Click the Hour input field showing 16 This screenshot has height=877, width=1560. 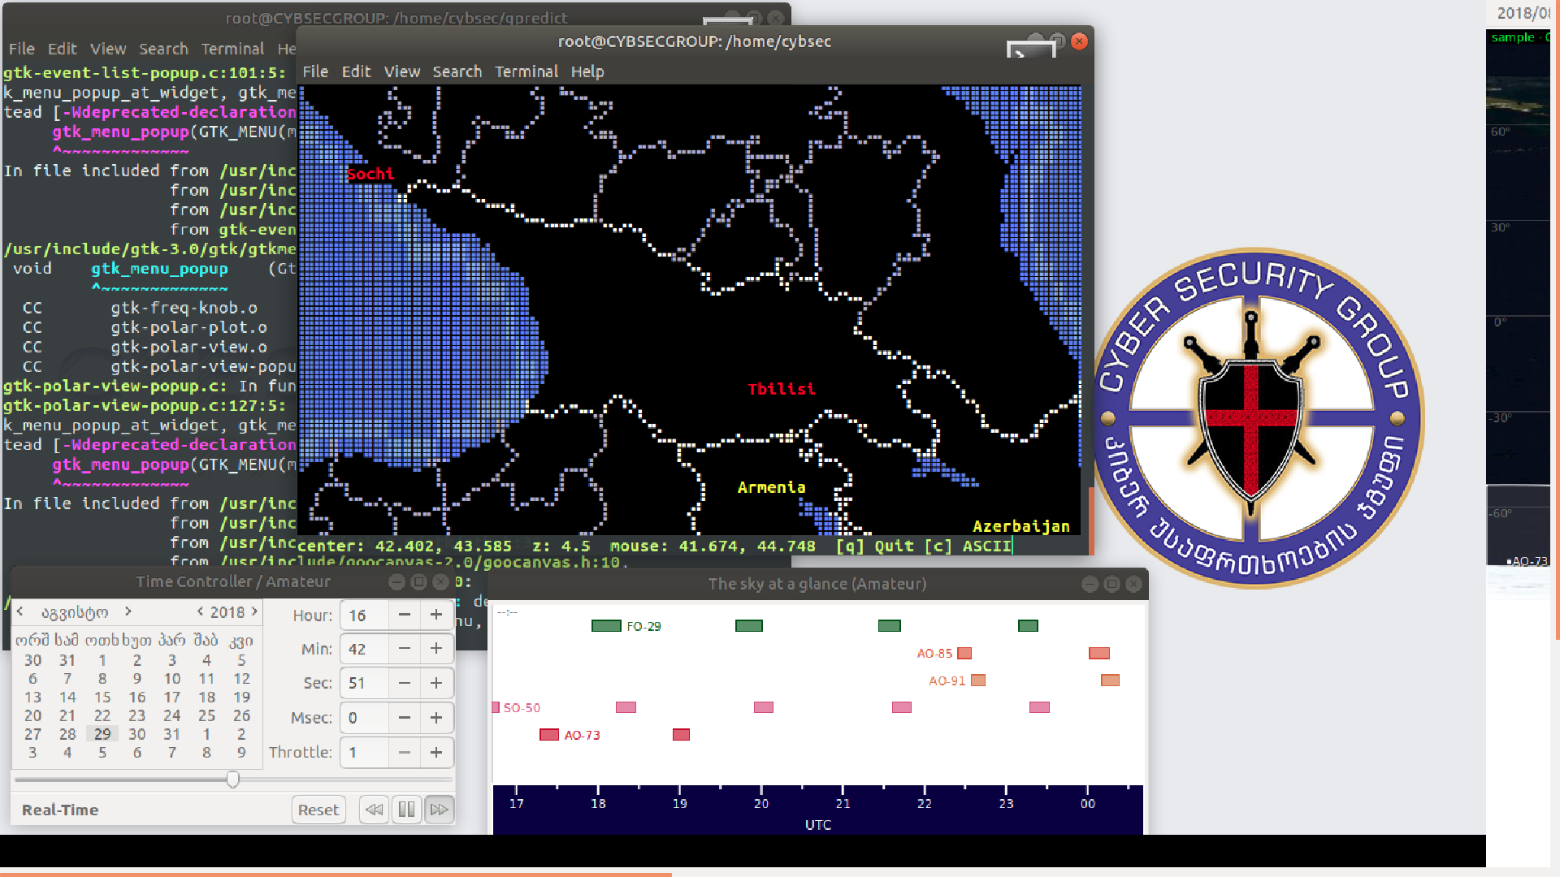point(363,616)
